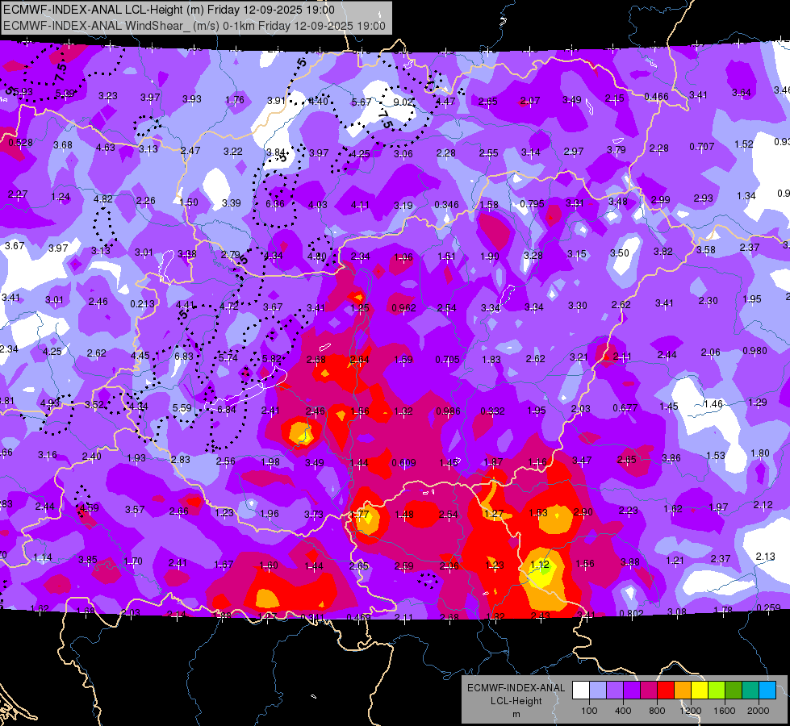Viewport: 790px width, 726px height.
Task: Select the magenta legend swatch
Action: tap(649, 690)
